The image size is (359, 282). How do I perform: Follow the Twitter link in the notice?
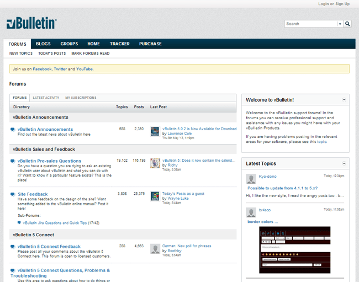click(x=60, y=69)
